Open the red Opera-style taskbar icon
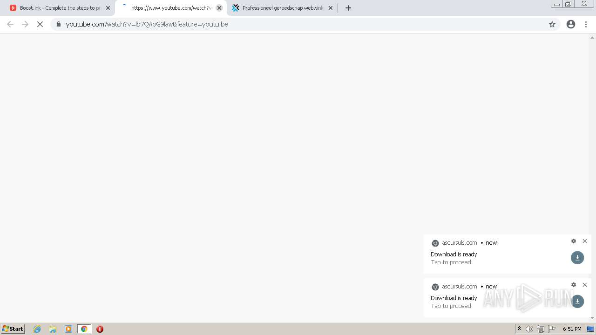The height and width of the screenshot is (335, 596). (x=100, y=329)
